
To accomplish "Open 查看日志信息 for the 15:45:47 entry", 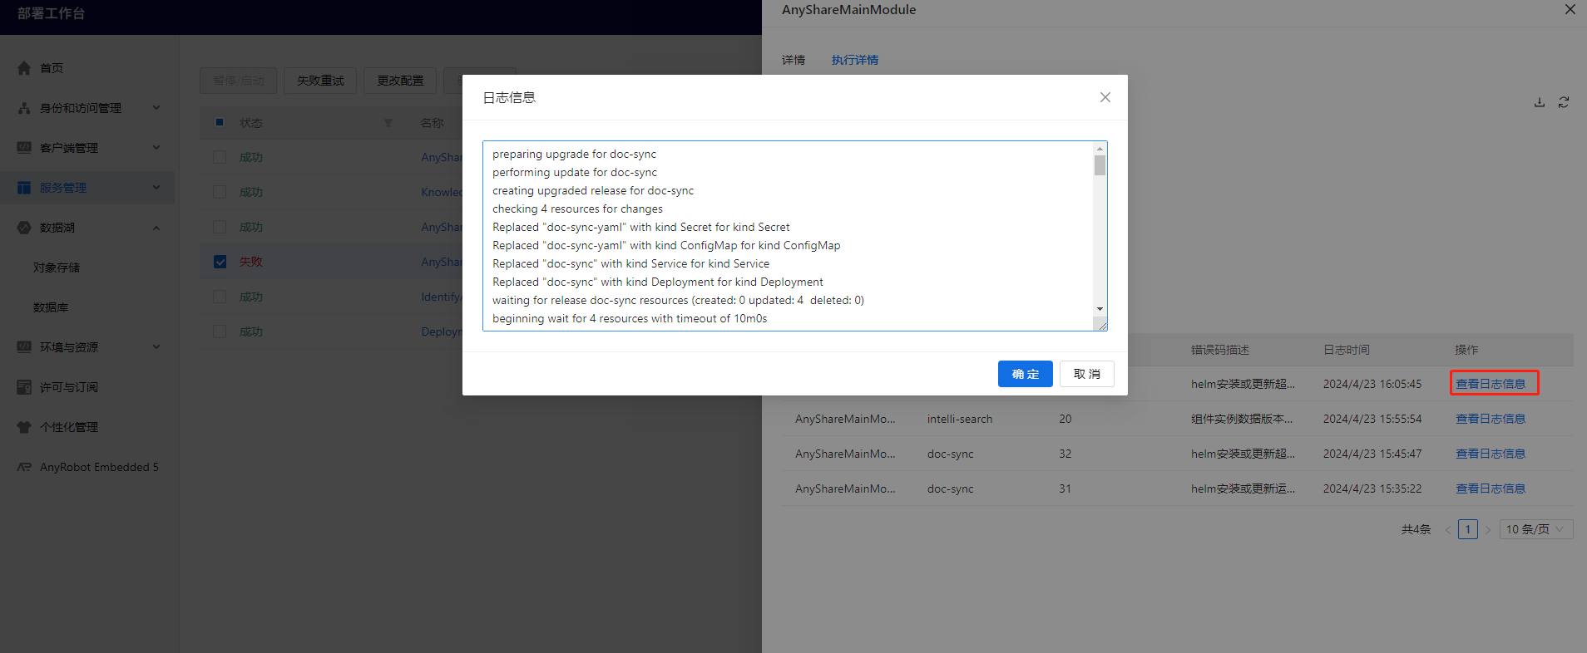I will 1491,454.
